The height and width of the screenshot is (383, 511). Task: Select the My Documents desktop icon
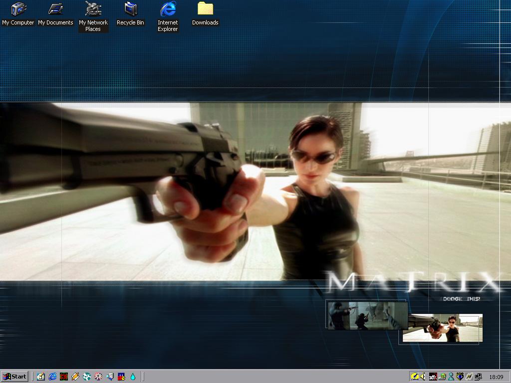coord(55,9)
